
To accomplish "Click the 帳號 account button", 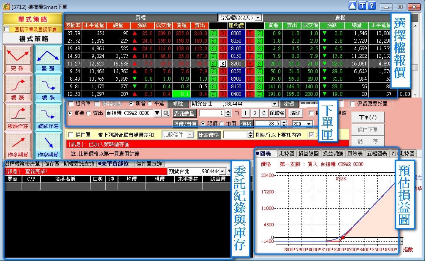I will pyautogui.click(x=178, y=104).
